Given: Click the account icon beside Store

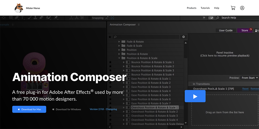Looking at the screenshot, I should pos(257,30).
